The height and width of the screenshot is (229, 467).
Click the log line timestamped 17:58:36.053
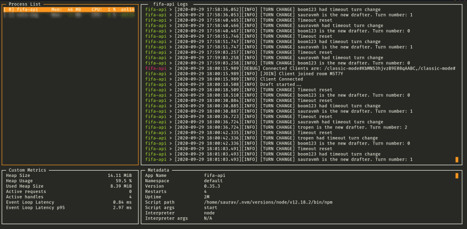tap(279, 15)
